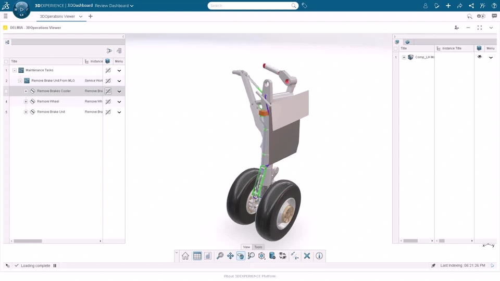Click the swap visible/hidden eye icon
Image resolution: width=500 pixels, height=281 pixels.
pyautogui.click(x=282, y=256)
